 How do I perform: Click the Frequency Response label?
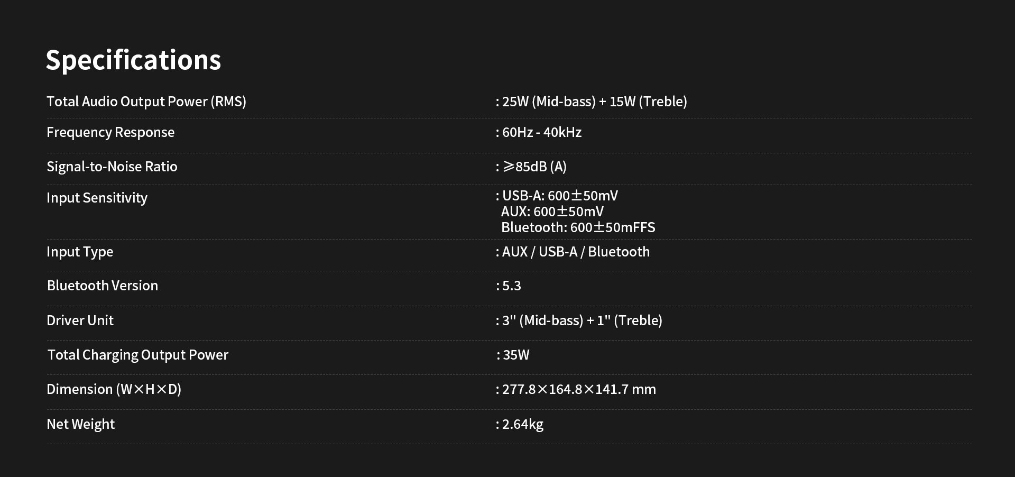[110, 132]
